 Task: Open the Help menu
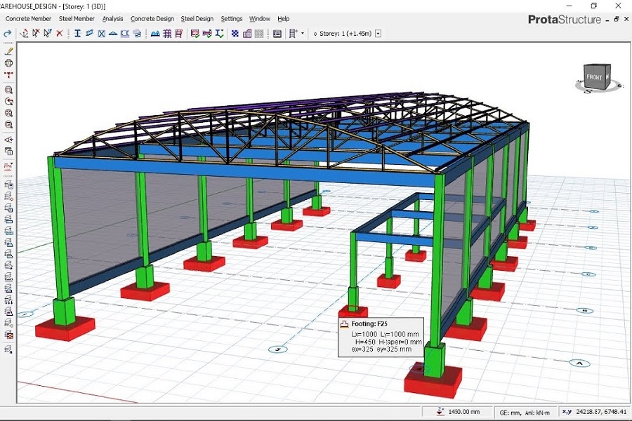[x=284, y=18]
